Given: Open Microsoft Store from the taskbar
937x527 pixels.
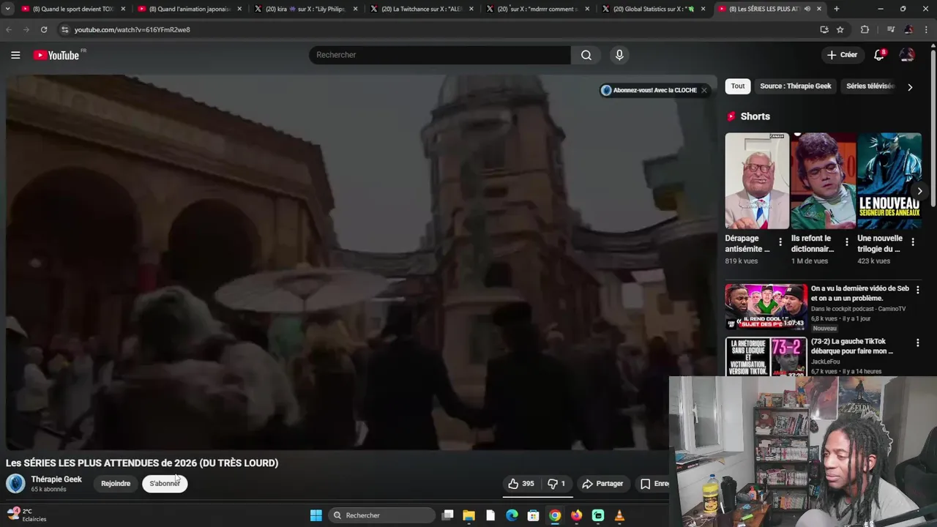Looking at the screenshot, I should coord(534,515).
